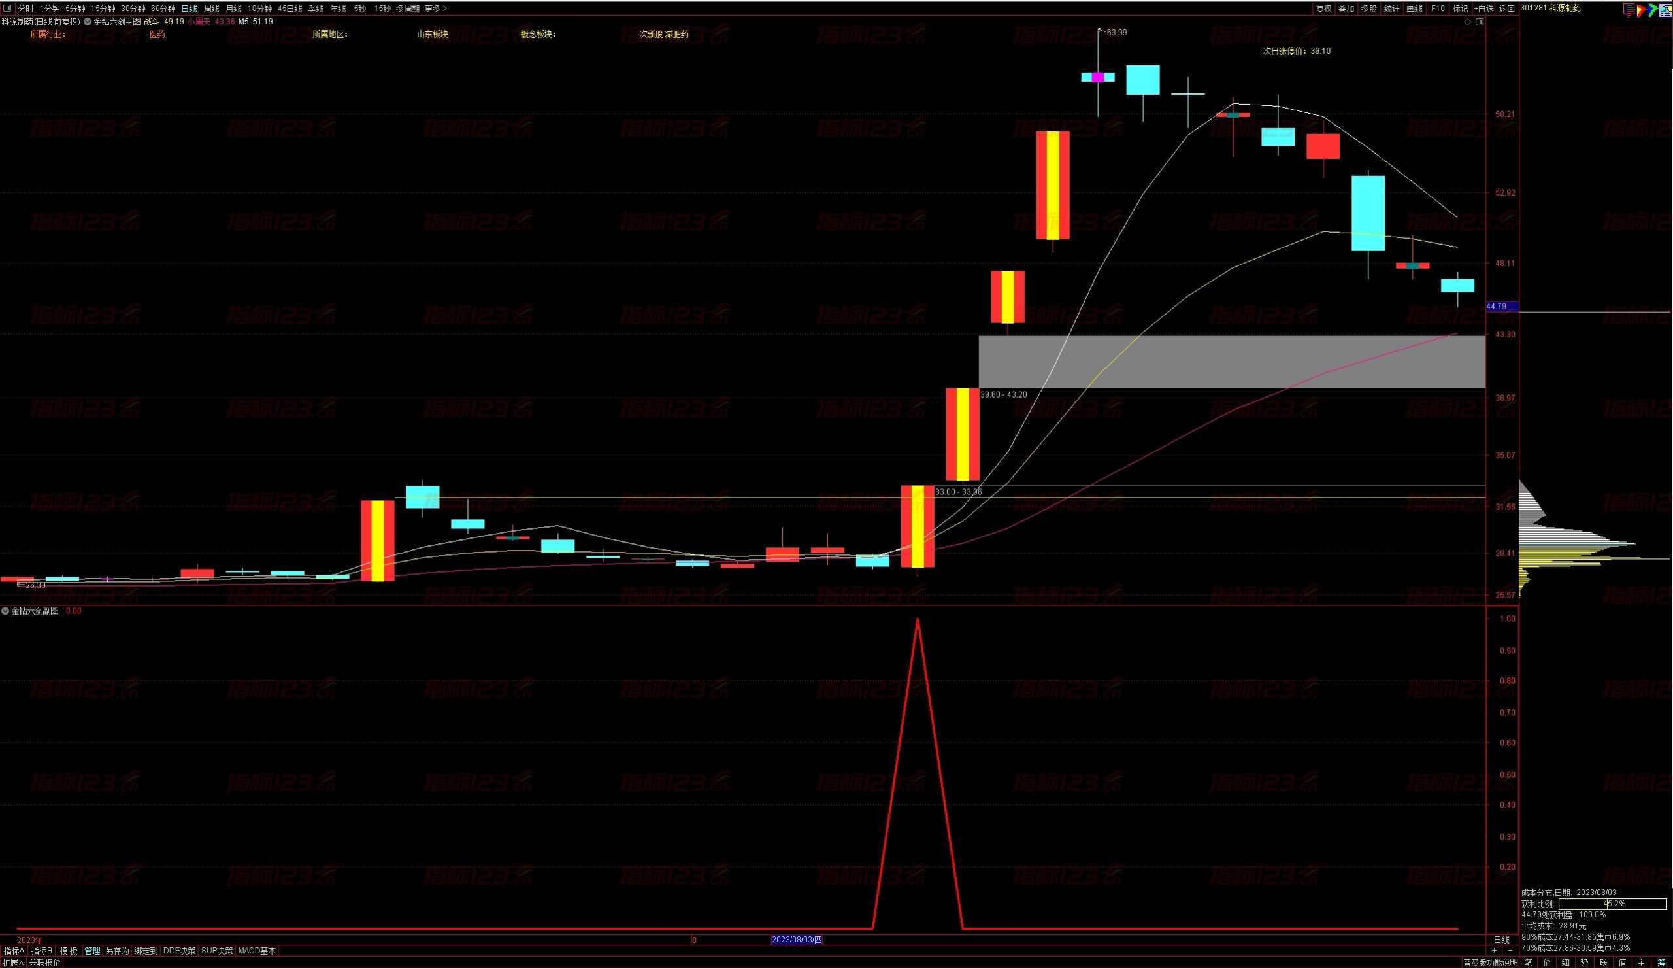Switch side panel to 主 view
This screenshot has width=1673, height=969.
click(x=1641, y=962)
